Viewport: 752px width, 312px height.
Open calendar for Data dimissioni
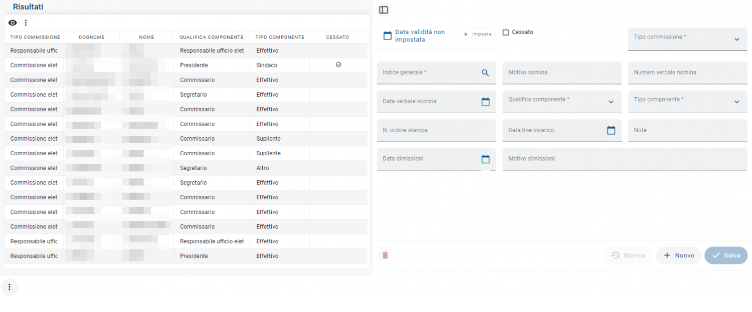pyautogui.click(x=485, y=159)
